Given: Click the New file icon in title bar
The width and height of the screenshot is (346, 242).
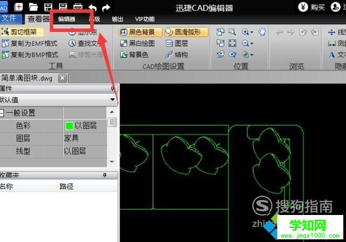Looking at the screenshot, I should [x=18, y=7].
